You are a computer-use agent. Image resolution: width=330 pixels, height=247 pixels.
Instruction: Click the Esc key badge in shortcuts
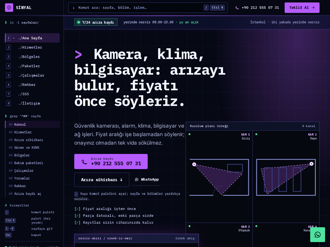(8, 235)
